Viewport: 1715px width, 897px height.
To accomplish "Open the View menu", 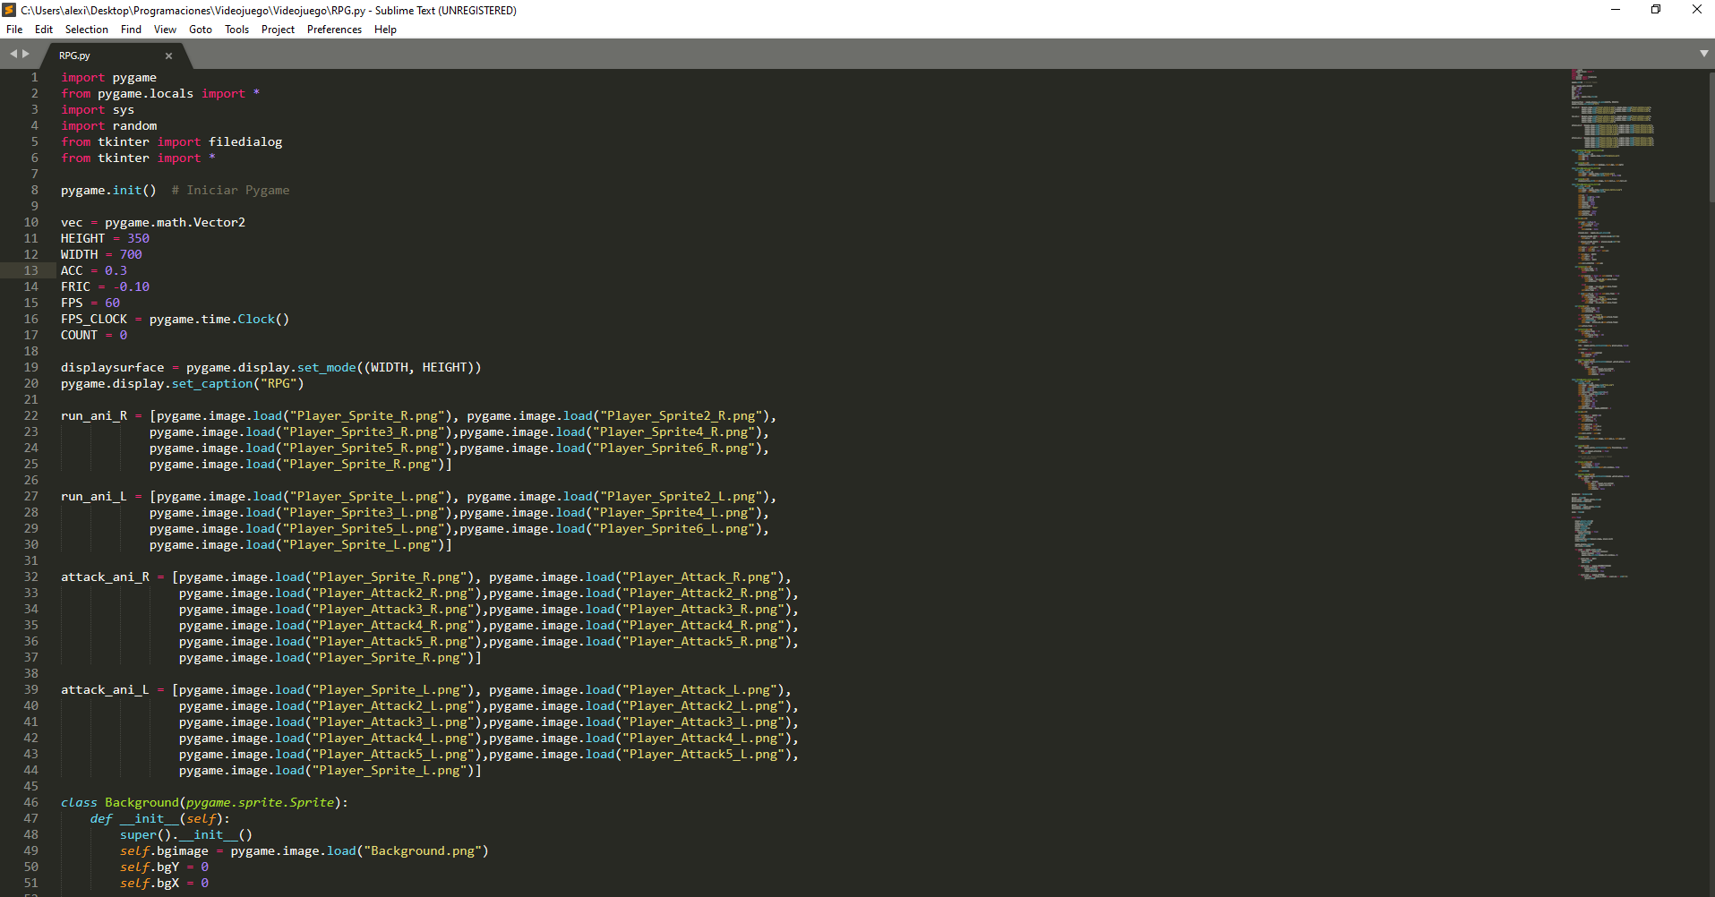I will 165,29.
